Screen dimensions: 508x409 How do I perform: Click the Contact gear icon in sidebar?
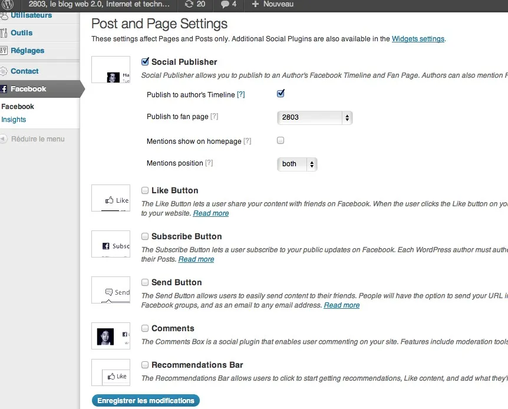pyautogui.click(x=3, y=71)
